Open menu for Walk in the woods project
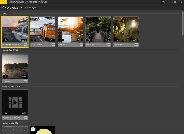 109,45
